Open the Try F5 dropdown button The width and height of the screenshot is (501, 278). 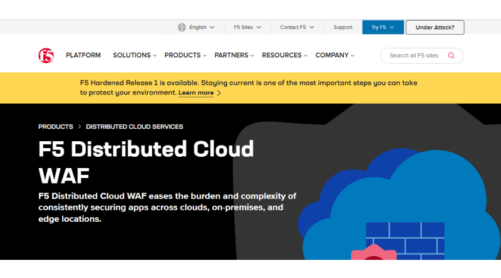pos(383,27)
